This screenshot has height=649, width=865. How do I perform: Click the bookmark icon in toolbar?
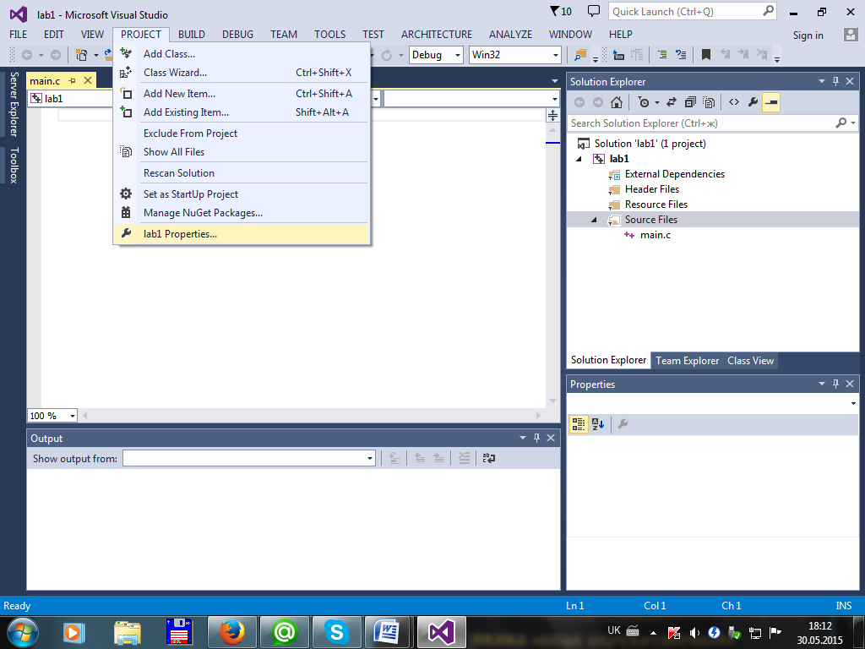point(705,55)
